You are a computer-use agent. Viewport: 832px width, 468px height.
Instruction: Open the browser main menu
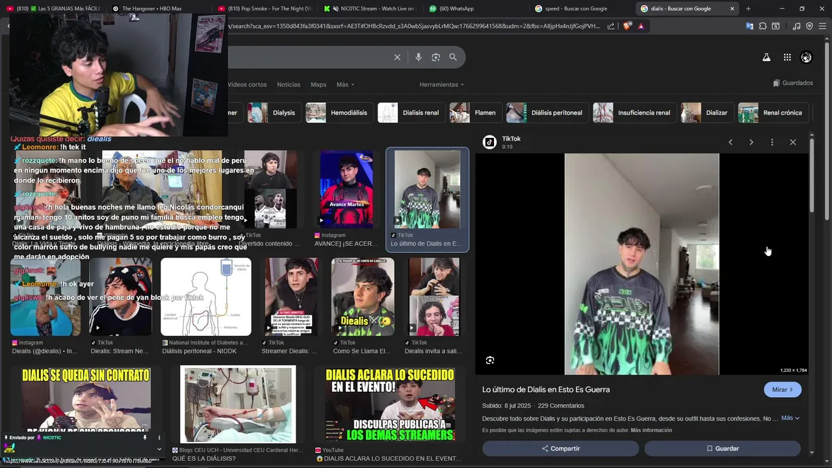pos(822,26)
